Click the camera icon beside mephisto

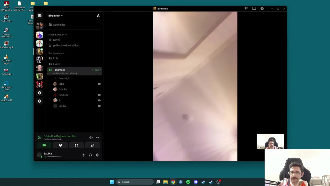click(99, 95)
